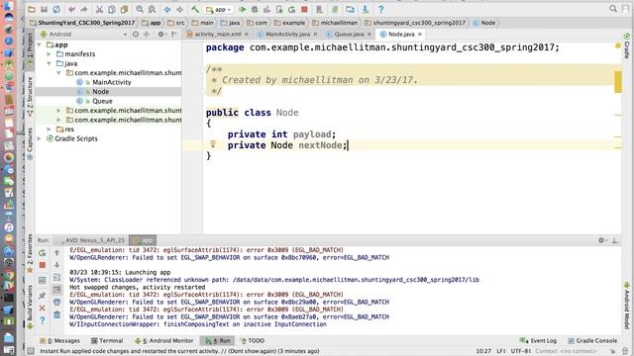This screenshot has width=634, height=356.
Task: Sync project with Gradle files icon
Action: tap(335, 9)
